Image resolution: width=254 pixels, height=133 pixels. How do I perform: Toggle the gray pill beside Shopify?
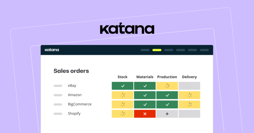(58, 114)
